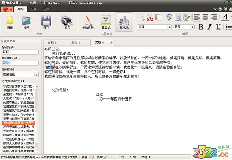232x160 pixels.
Task: Select list row 你在的时候，你是一切
Action: [x=19, y=90]
